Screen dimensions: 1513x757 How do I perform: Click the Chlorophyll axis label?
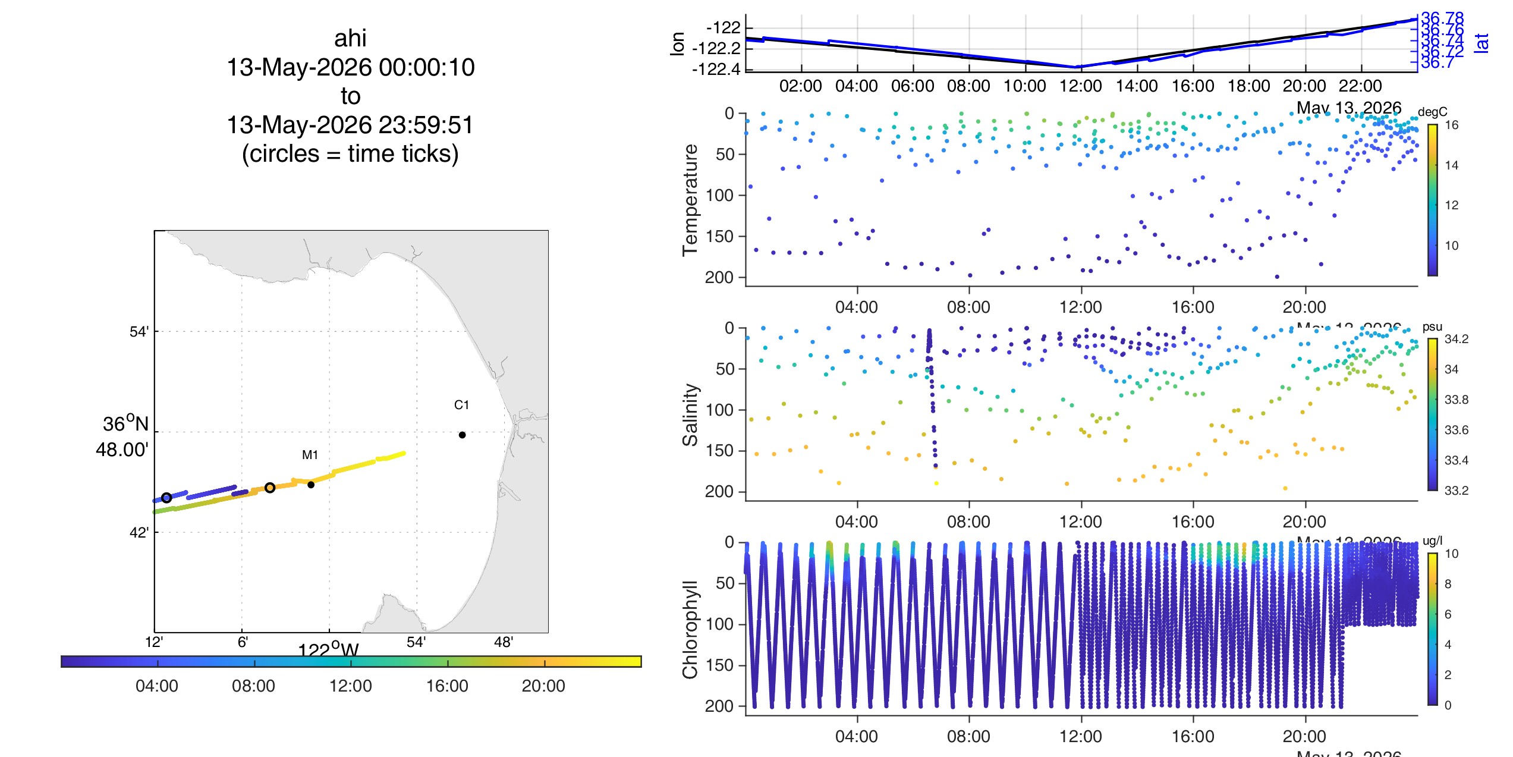(x=690, y=629)
